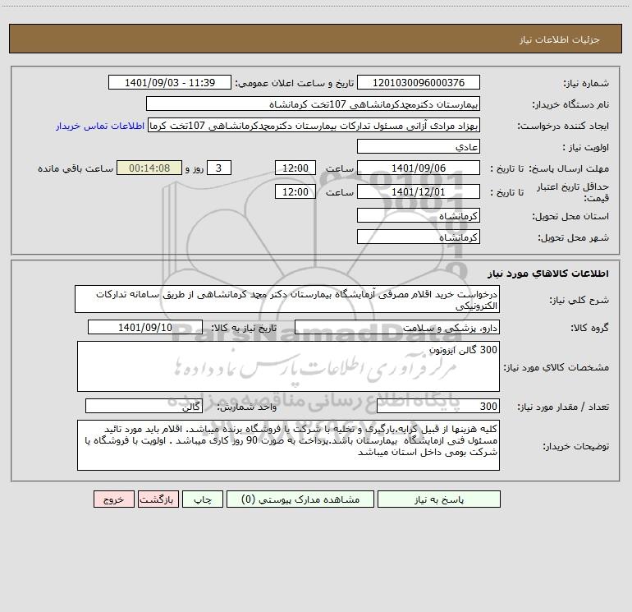
Task: Click the buyer notes text area
Action: tap(288, 445)
